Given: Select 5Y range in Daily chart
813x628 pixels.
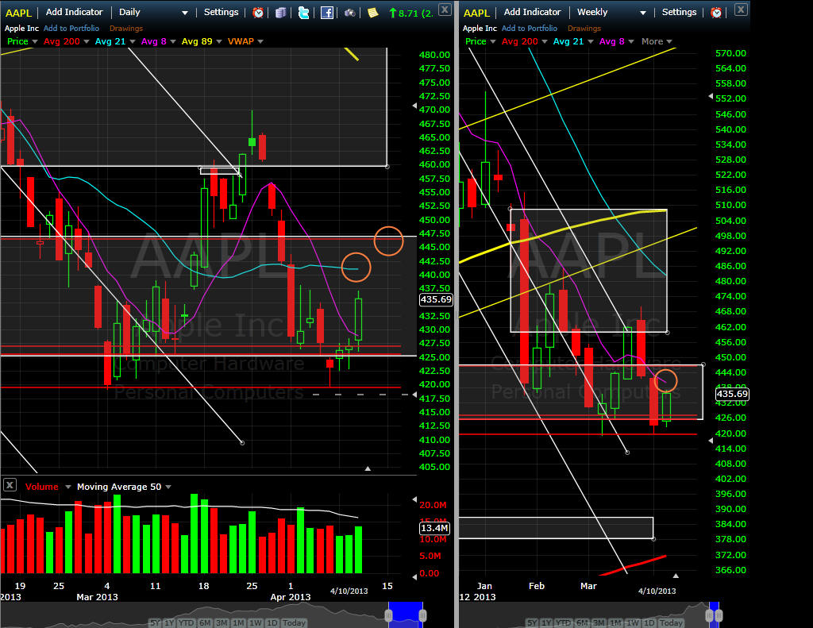Looking at the screenshot, I should tap(155, 622).
